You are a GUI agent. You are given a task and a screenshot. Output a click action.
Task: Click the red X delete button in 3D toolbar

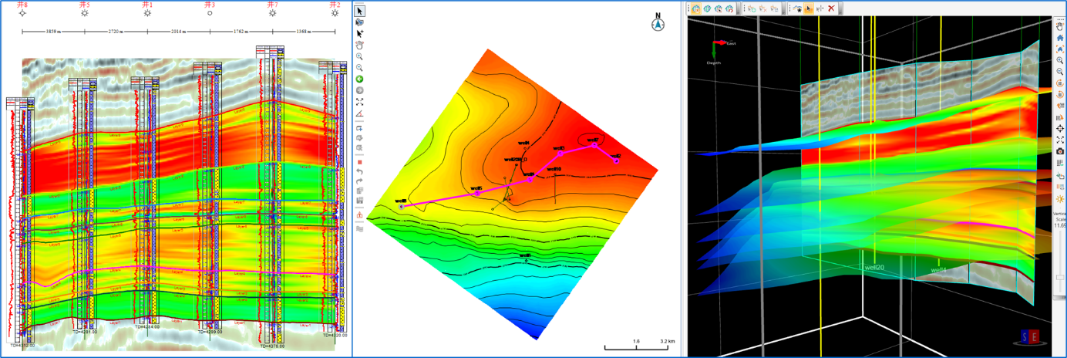[831, 8]
